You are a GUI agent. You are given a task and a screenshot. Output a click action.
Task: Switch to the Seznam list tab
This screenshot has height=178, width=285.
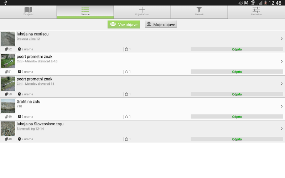(85, 12)
